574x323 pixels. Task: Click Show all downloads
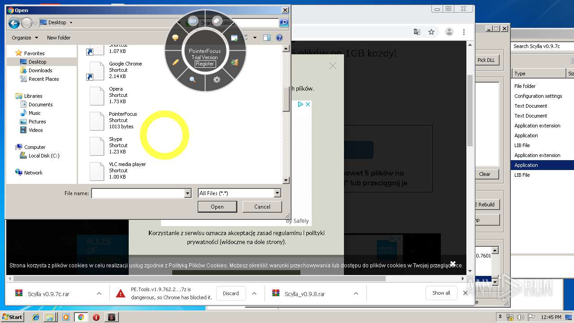coord(441,293)
